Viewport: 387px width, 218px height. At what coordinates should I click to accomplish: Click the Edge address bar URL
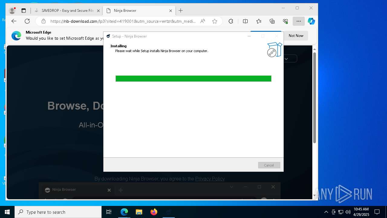pos(123,21)
